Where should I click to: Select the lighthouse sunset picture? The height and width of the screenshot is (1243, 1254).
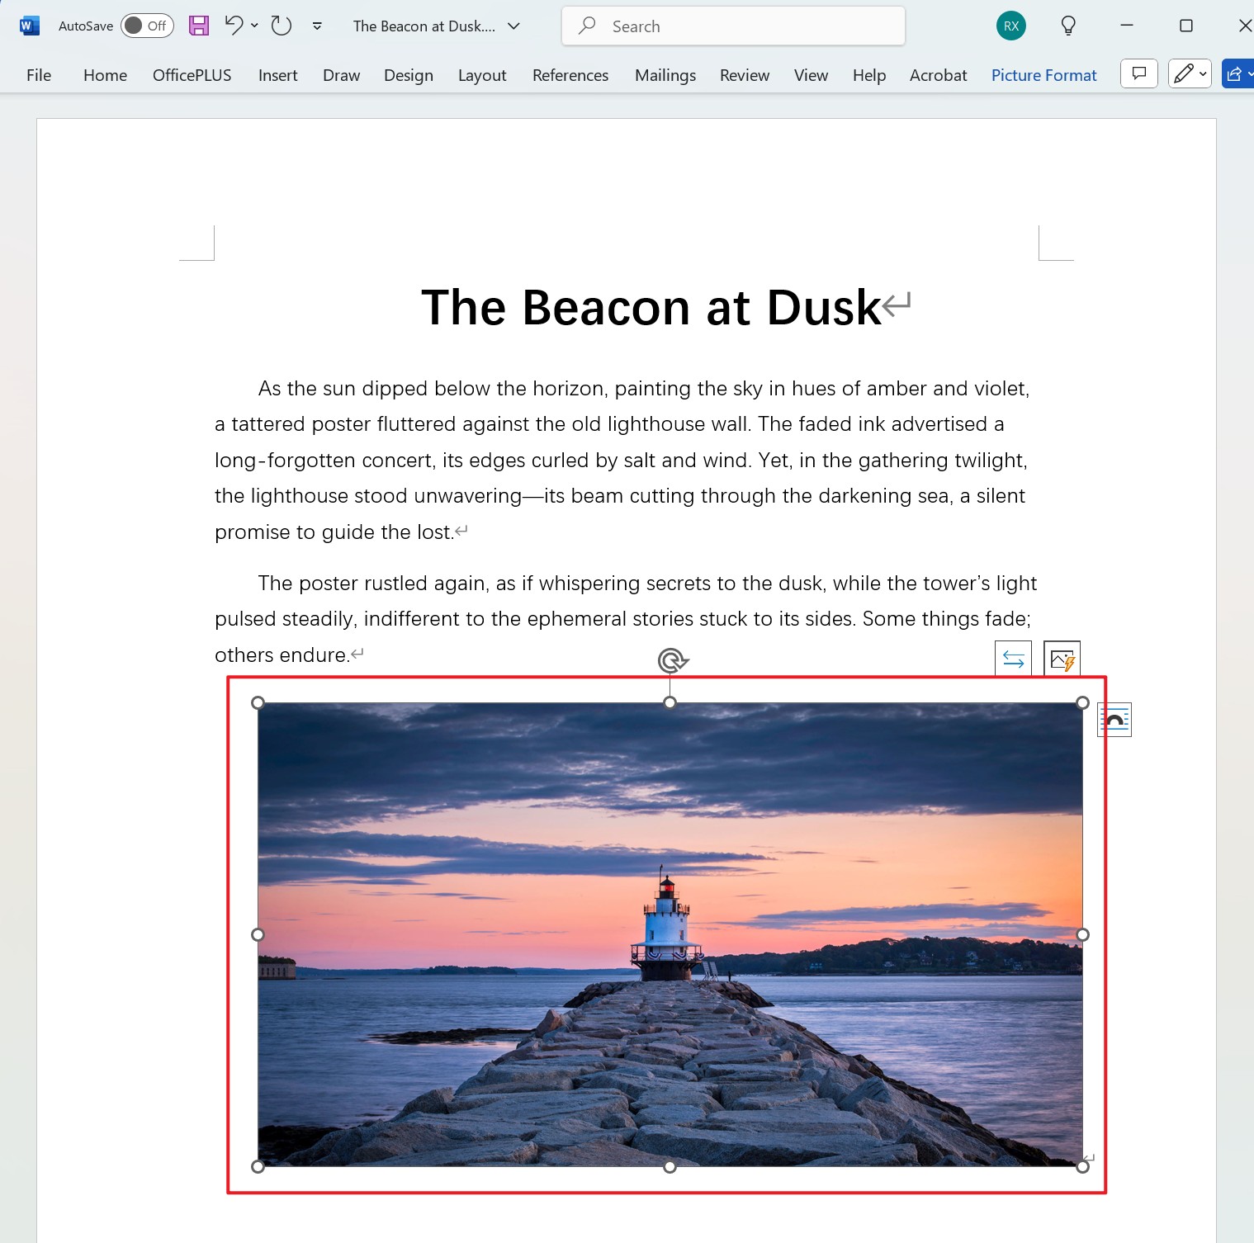(670, 934)
